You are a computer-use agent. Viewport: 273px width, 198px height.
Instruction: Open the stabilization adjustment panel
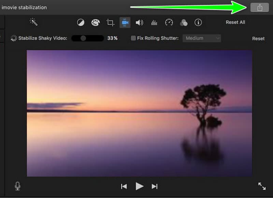click(124, 22)
